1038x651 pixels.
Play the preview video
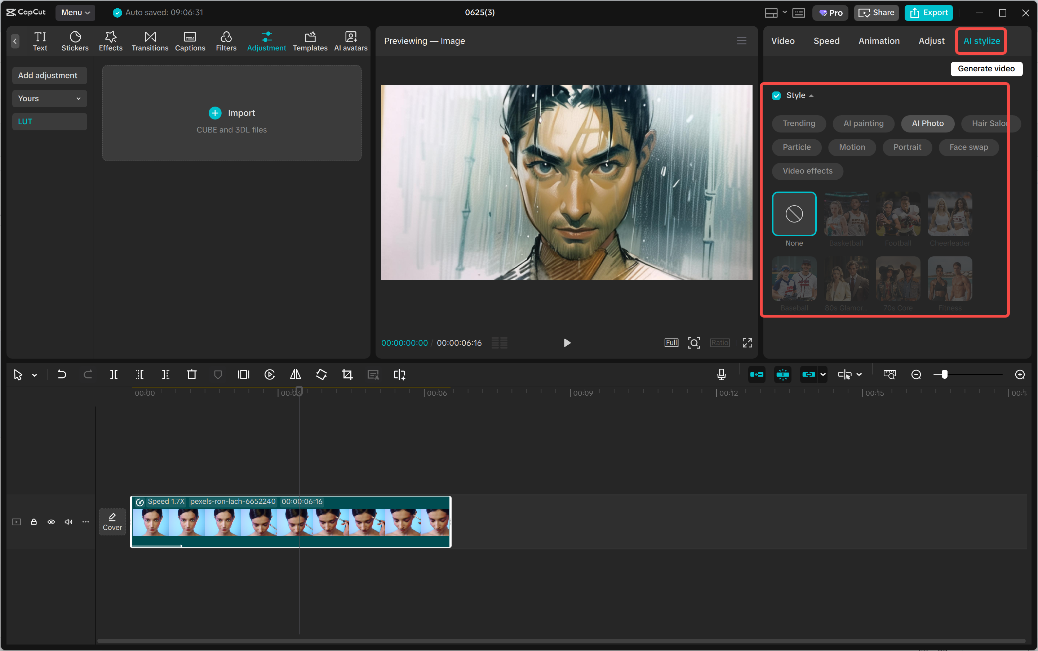tap(567, 343)
